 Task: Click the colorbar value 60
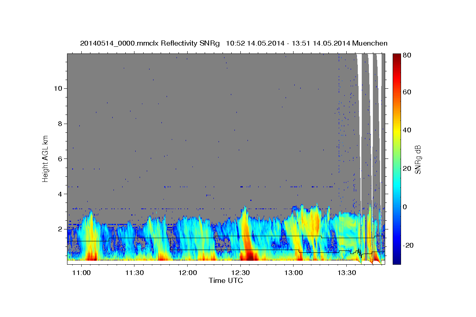point(408,92)
